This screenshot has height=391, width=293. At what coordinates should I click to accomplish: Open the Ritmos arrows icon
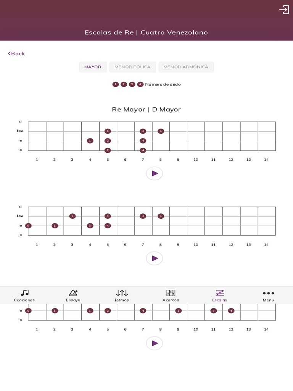(x=122, y=293)
